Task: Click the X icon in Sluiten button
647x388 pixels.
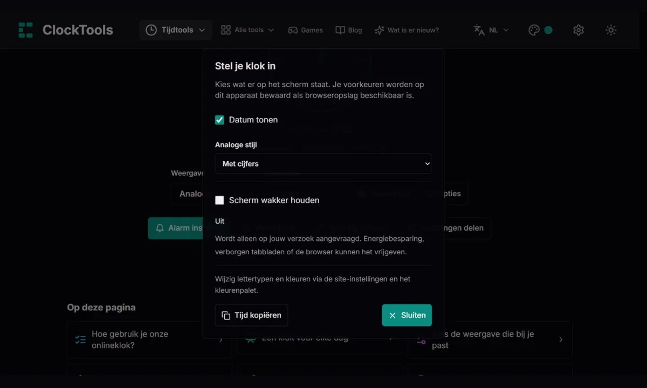Action: click(x=393, y=315)
